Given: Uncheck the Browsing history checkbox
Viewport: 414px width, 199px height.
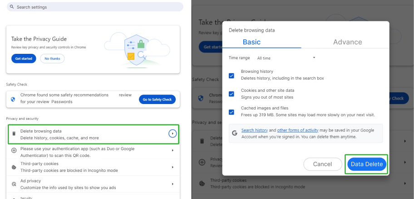Looking at the screenshot, I should [x=232, y=76].
